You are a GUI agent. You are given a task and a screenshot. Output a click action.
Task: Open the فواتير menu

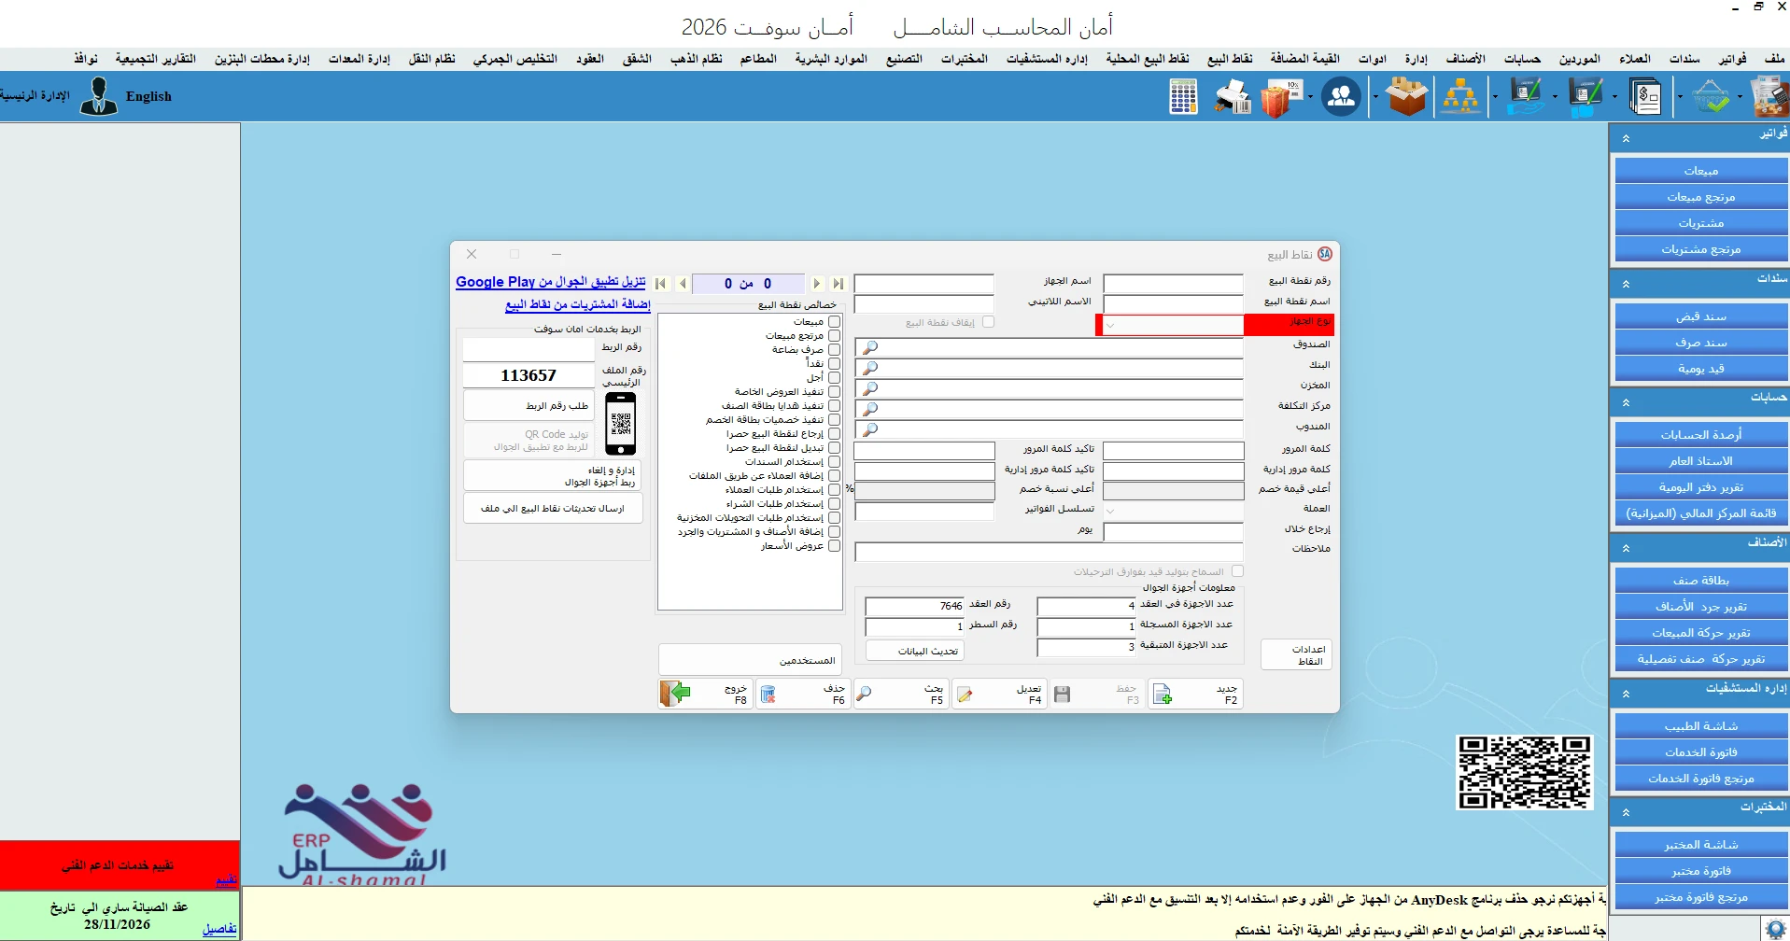(x=1732, y=59)
